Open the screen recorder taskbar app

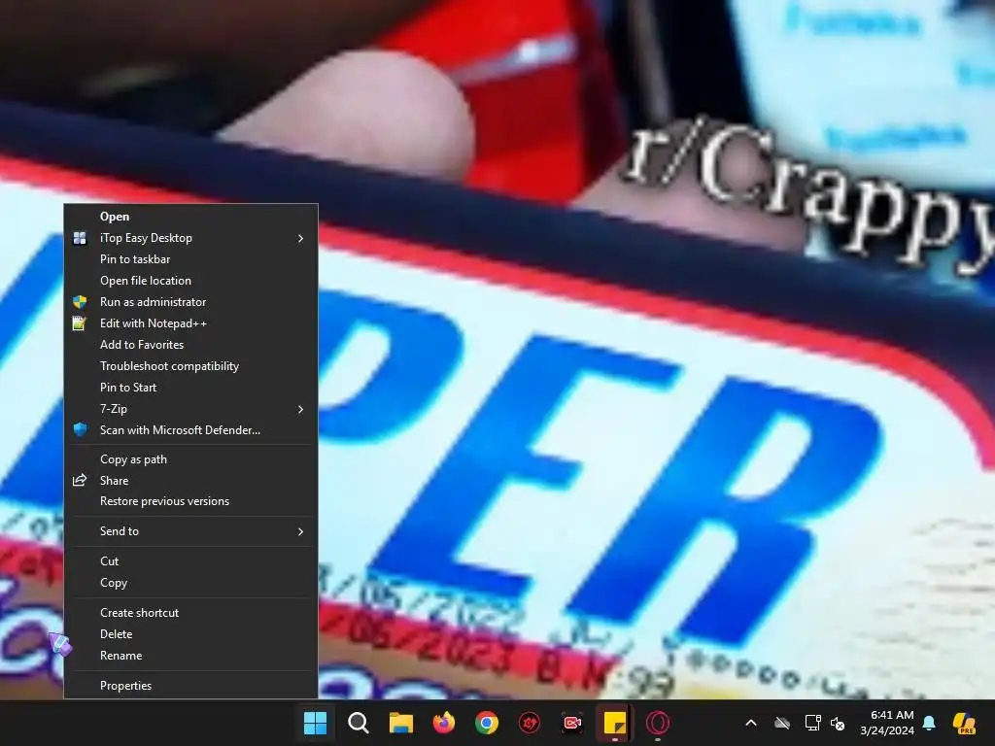point(572,723)
